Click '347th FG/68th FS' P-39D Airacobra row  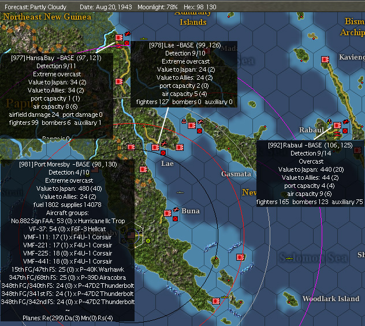(x=68, y=277)
